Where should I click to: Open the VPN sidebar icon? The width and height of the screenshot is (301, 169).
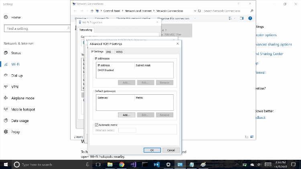6,87
